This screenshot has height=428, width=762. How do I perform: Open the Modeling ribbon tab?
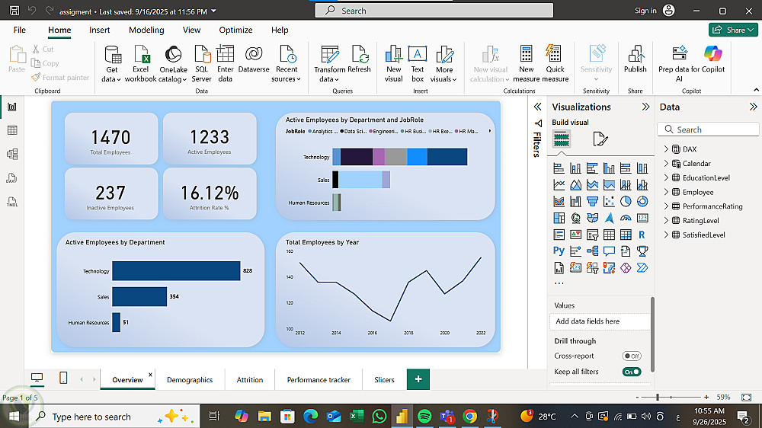pos(146,30)
